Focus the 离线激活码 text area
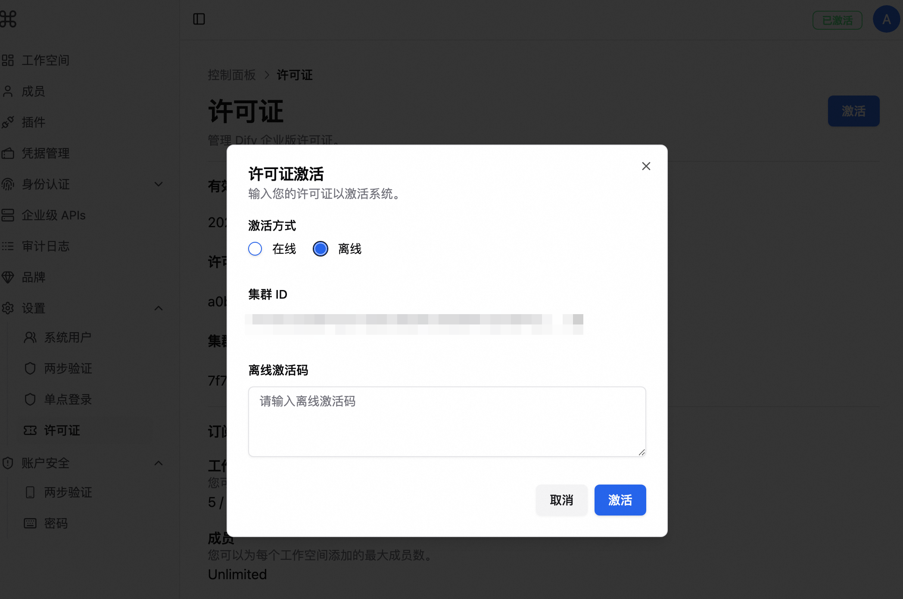This screenshot has width=903, height=599. tap(447, 422)
